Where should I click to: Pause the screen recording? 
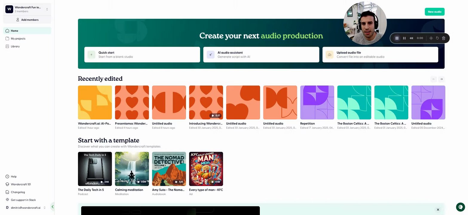404,38
